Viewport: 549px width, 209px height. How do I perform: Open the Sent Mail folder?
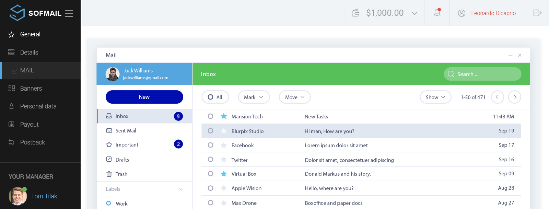point(126,131)
